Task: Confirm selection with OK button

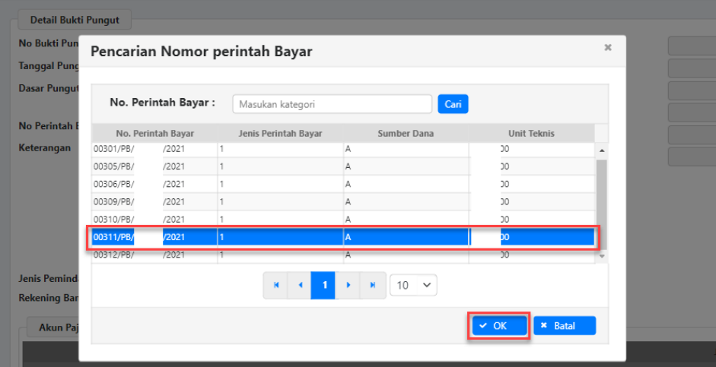Action: pos(498,326)
